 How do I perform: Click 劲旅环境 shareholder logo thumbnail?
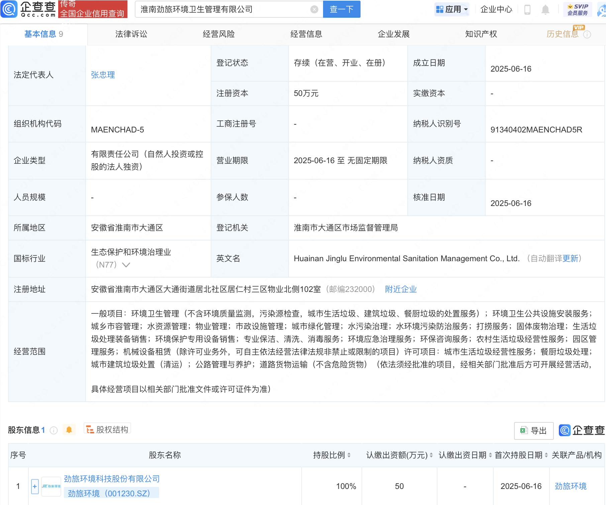point(51,486)
